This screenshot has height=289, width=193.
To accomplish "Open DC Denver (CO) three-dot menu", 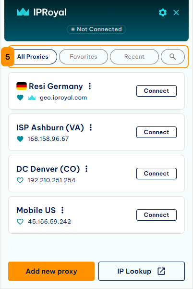I will pos(86,169).
